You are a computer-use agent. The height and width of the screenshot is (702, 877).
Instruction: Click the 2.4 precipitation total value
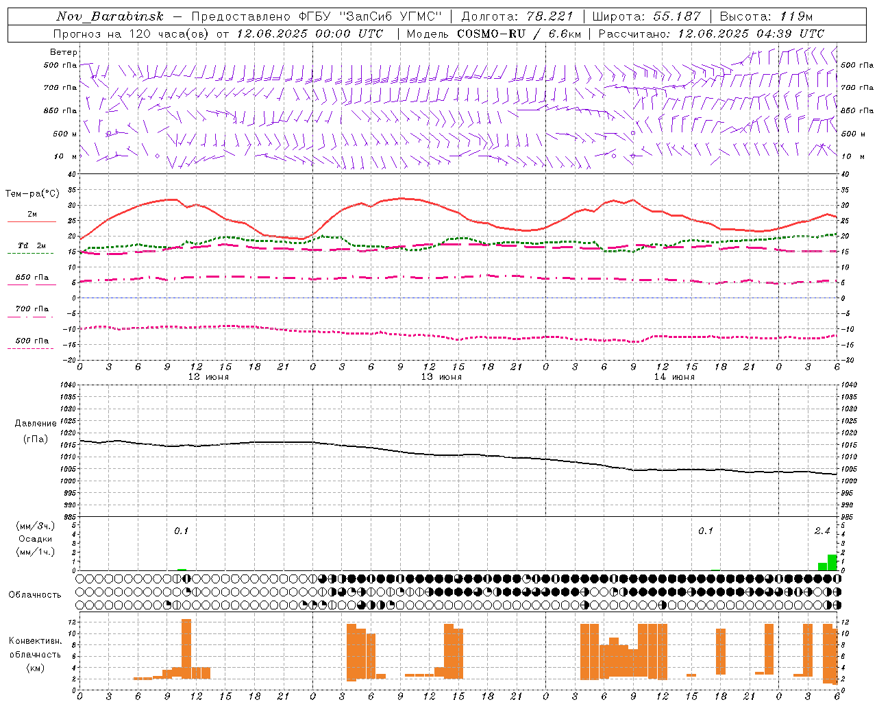822,531
